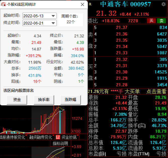Click sell level 4 volume 6427
This screenshot has height=158, width=168.
click(x=162, y=34)
